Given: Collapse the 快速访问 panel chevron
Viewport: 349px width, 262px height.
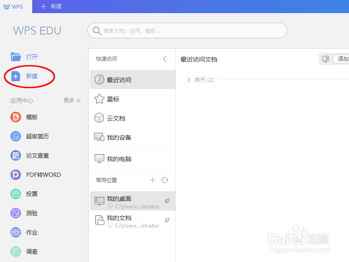Looking at the screenshot, I should point(165,59).
